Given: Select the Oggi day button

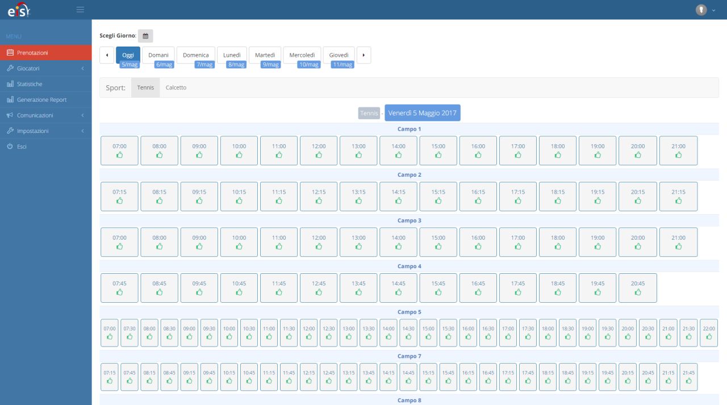Looking at the screenshot, I should coord(128,55).
